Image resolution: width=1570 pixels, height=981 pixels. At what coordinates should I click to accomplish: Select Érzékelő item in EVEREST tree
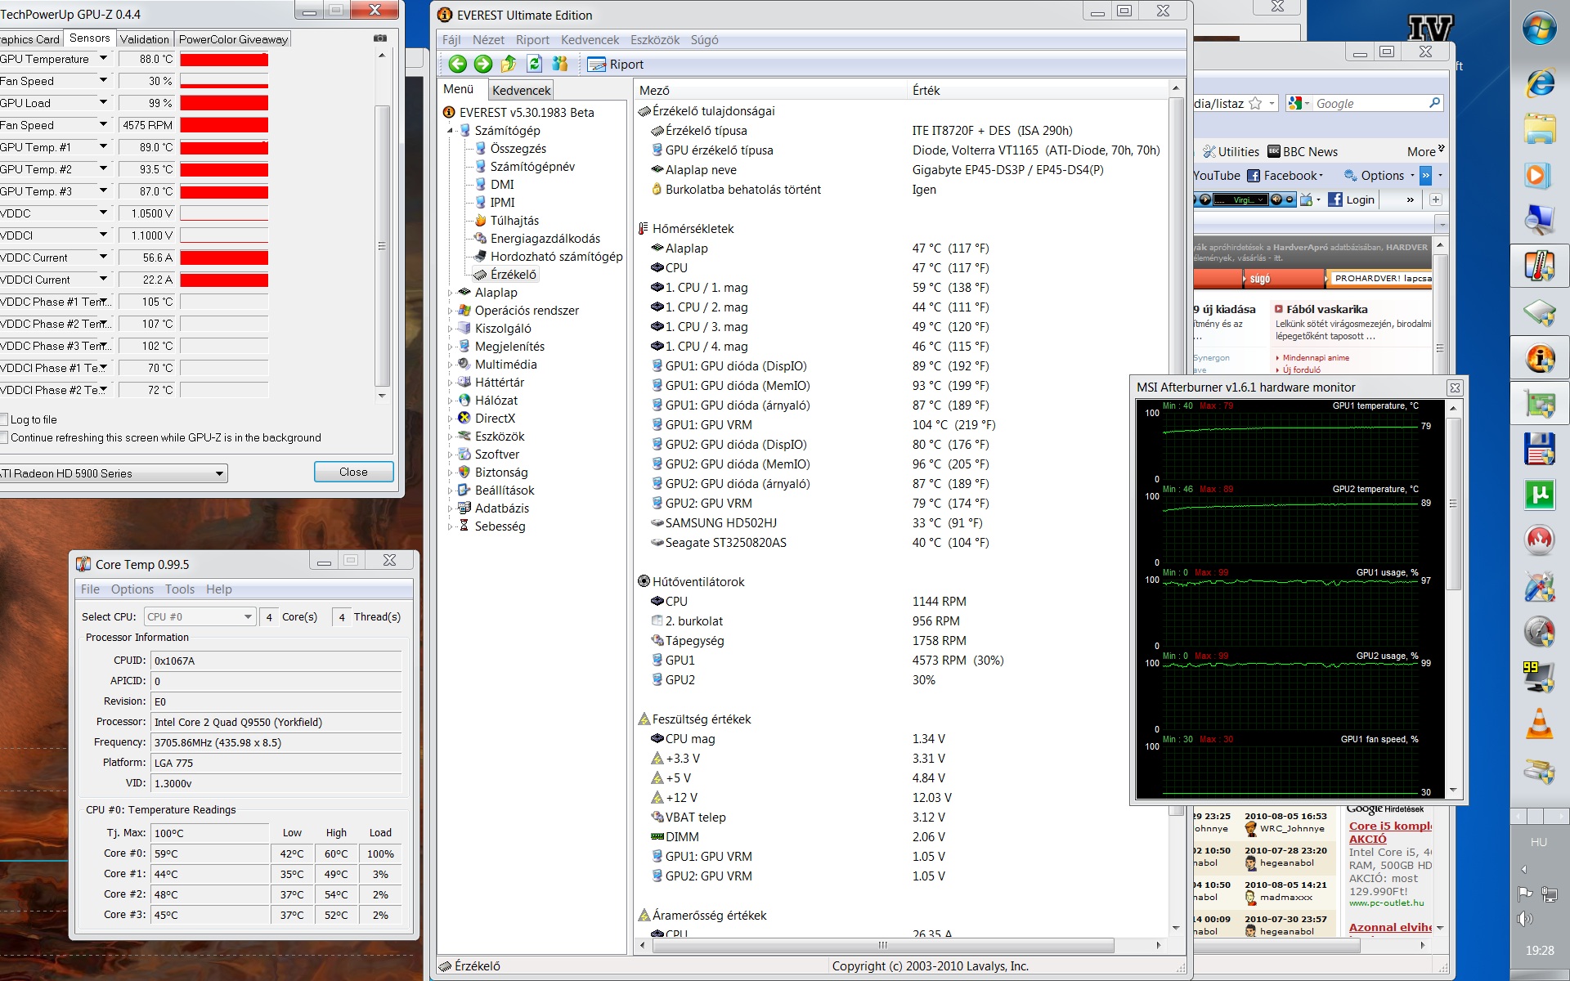(513, 275)
